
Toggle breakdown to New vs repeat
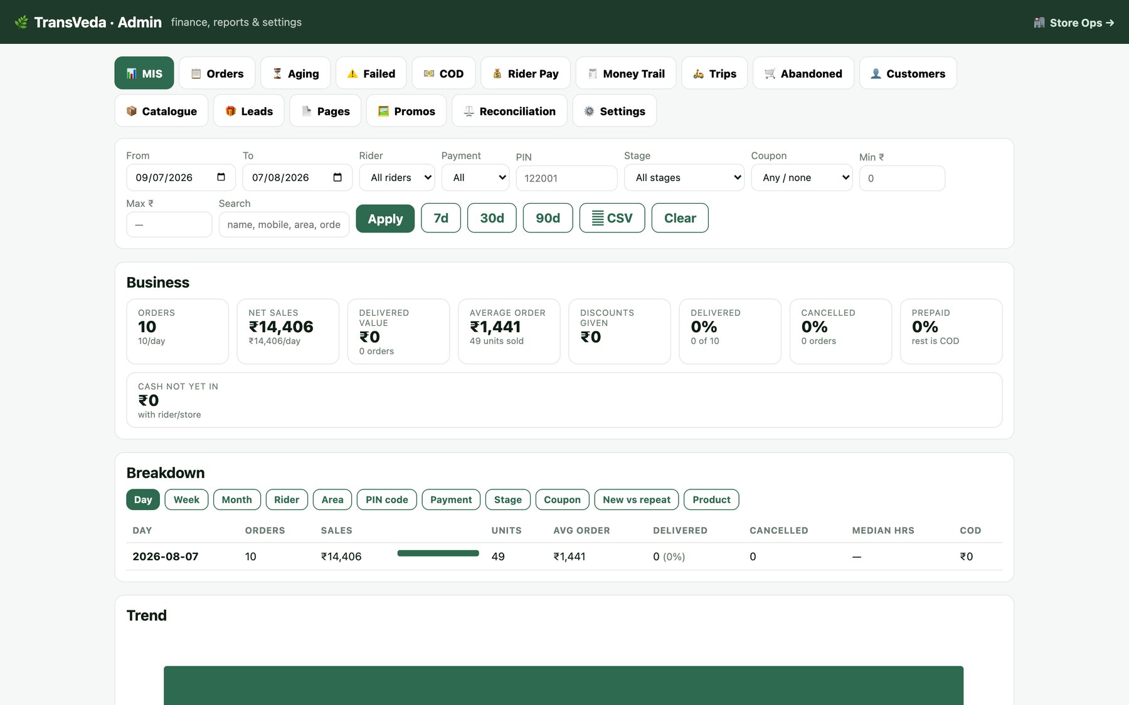click(637, 499)
